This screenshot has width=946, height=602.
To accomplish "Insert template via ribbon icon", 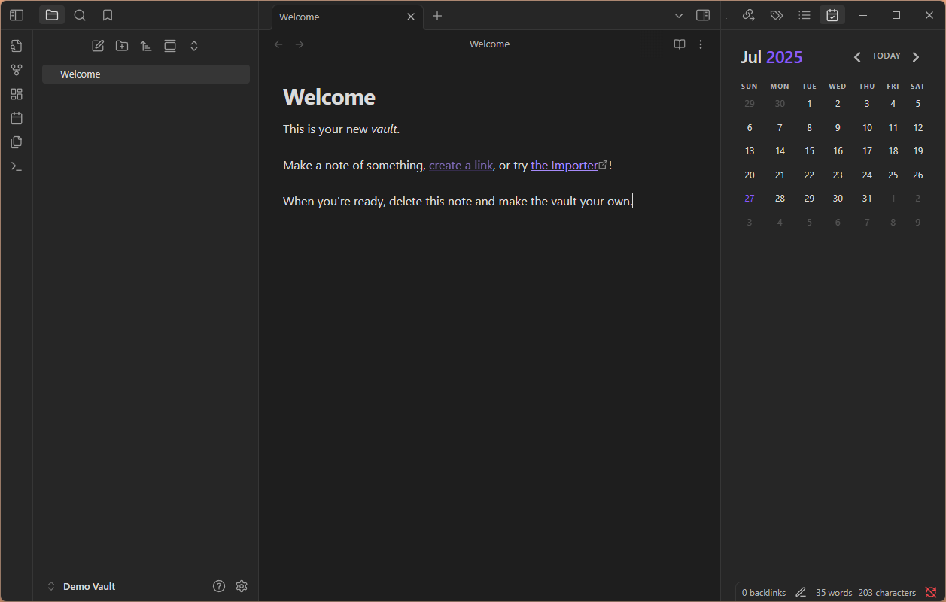I will tap(17, 142).
